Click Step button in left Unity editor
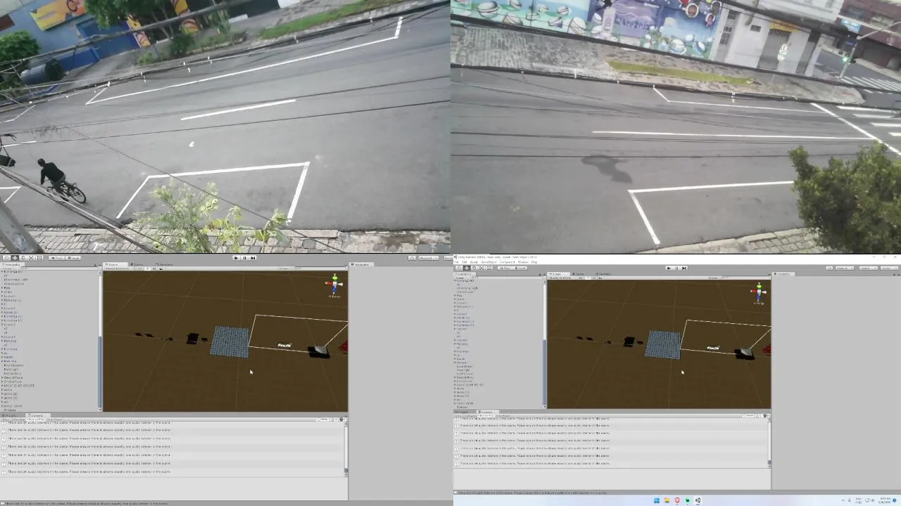901x506 pixels. pyautogui.click(x=252, y=258)
